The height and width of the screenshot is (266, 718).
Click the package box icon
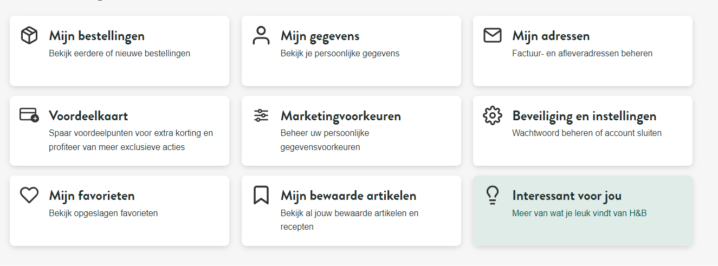(29, 36)
